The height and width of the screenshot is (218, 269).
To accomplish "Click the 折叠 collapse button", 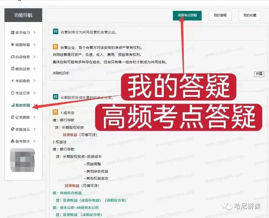I will click(259, 74).
